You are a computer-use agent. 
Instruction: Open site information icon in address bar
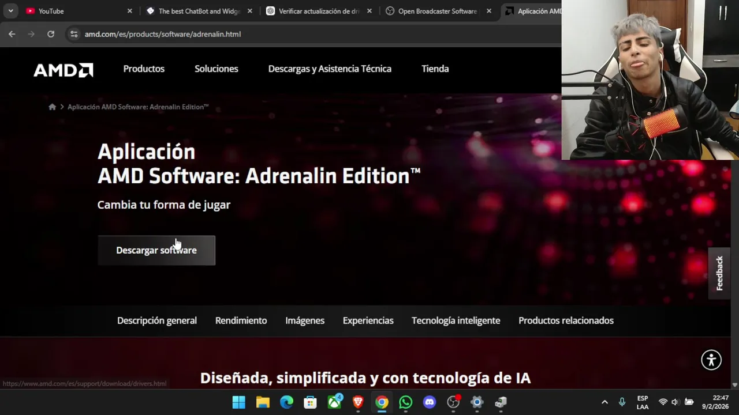click(x=74, y=34)
